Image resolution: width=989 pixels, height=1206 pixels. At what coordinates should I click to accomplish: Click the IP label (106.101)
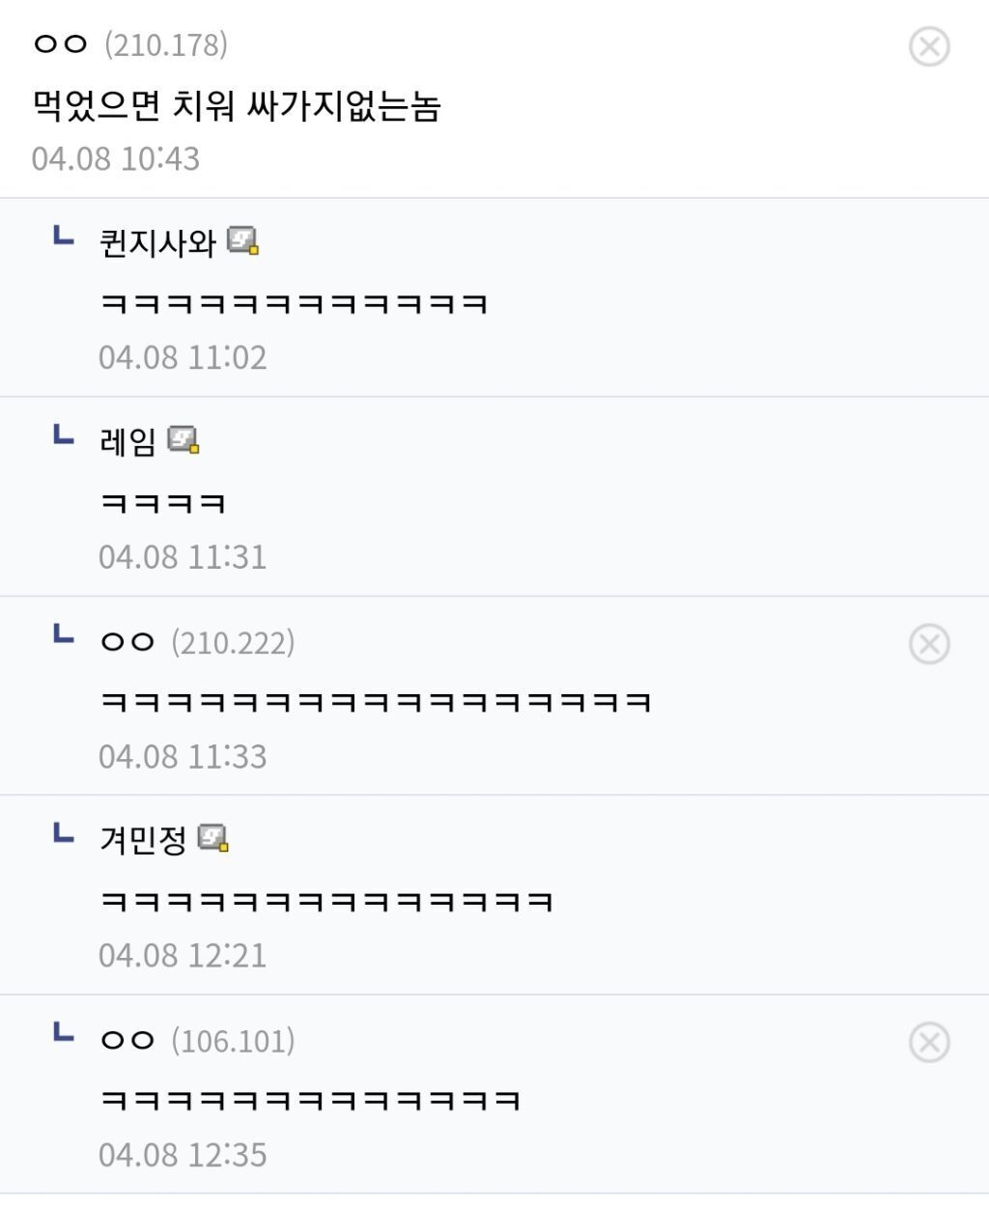pyautogui.click(x=233, y=1042)
